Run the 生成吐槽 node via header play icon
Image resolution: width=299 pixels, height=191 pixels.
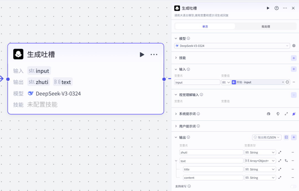tap(268, 8)
